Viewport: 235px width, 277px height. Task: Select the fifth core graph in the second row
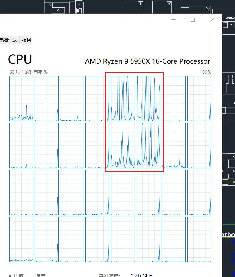click(123, 145)
